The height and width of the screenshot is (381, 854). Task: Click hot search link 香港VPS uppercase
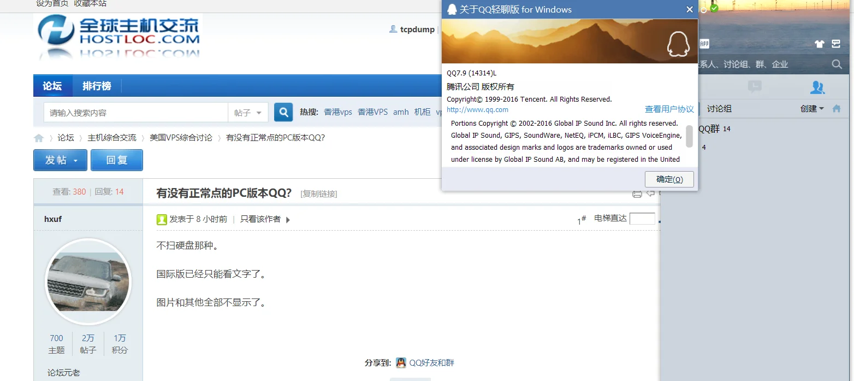point(372,112)
